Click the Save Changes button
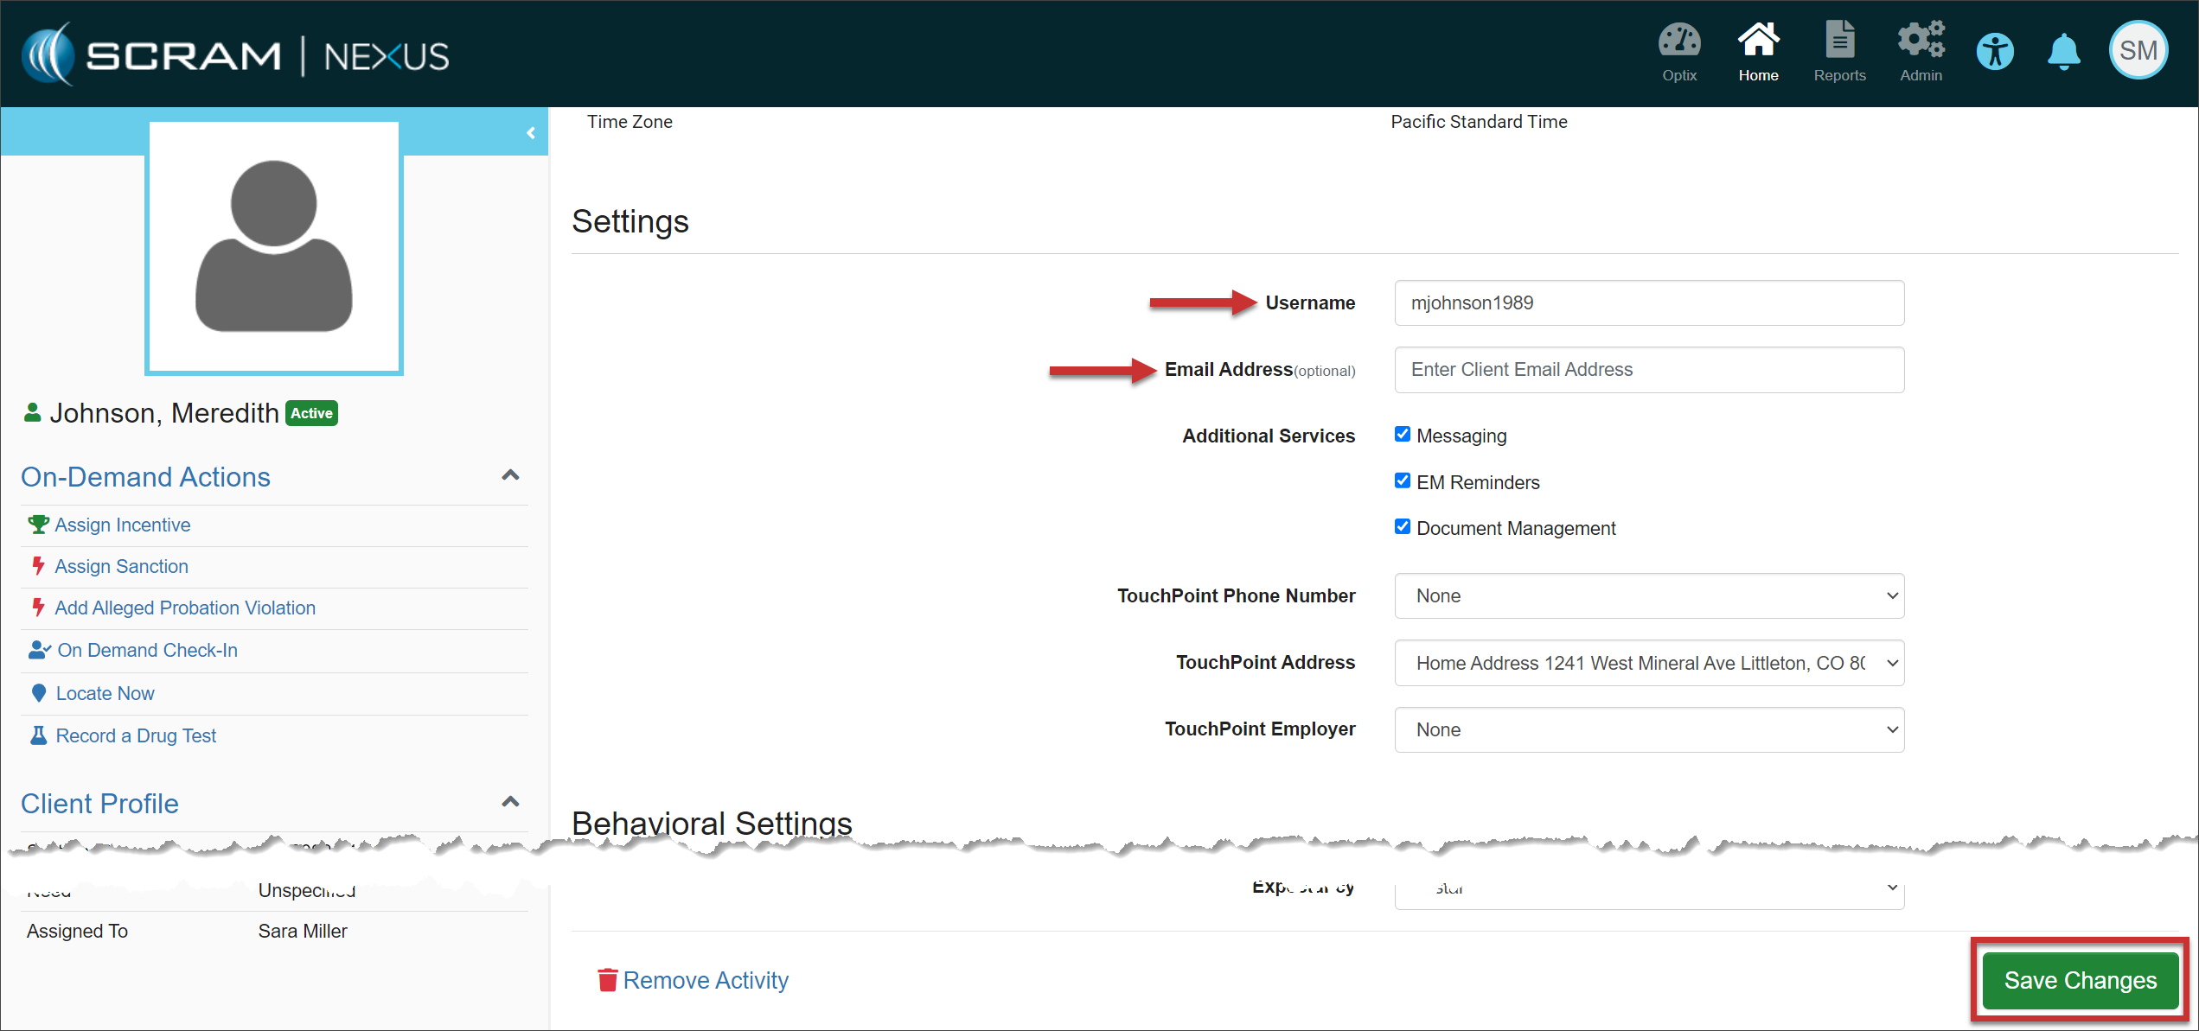The image size is (2199, 1031). tap(2080, 980)
